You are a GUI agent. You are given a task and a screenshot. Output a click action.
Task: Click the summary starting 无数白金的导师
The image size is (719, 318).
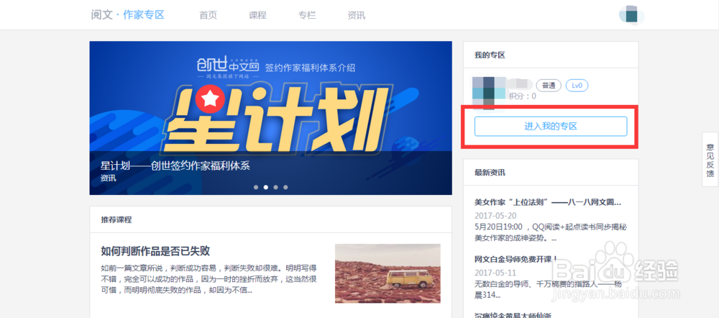549,289
